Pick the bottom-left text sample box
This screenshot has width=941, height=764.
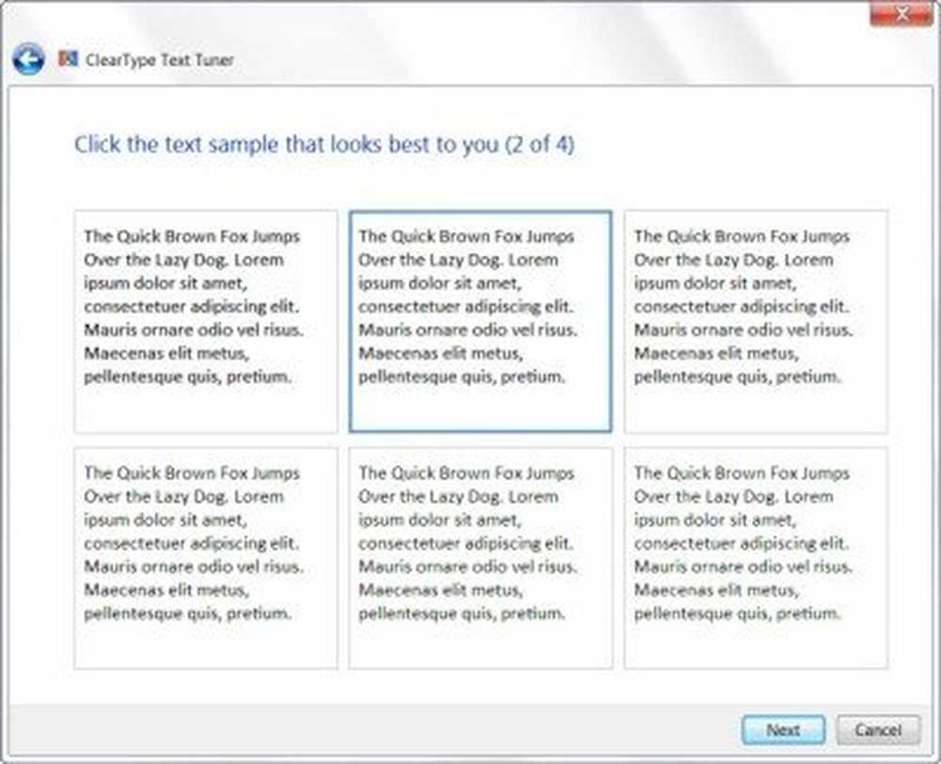click(x=206, y=558)
